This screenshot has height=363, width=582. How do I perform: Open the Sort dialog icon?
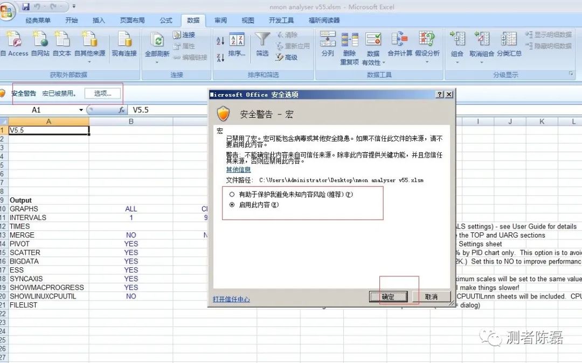click(x=237, y=40)
